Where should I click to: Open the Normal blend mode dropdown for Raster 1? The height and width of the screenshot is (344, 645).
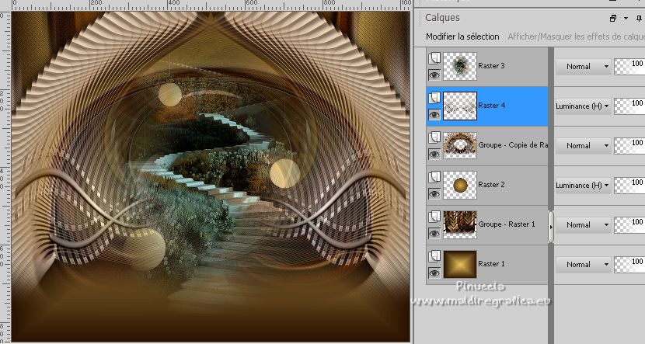tap(583, 264)
